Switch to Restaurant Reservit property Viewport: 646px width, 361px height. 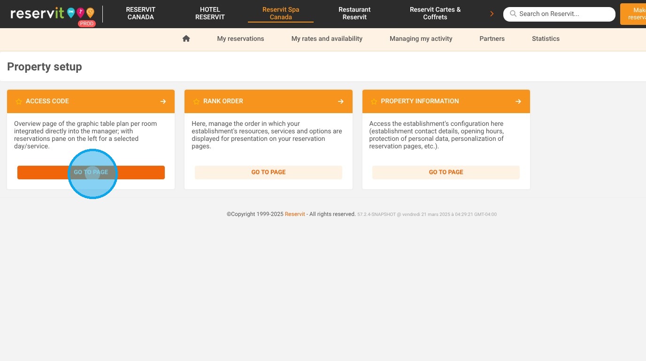tap(354, 13)
